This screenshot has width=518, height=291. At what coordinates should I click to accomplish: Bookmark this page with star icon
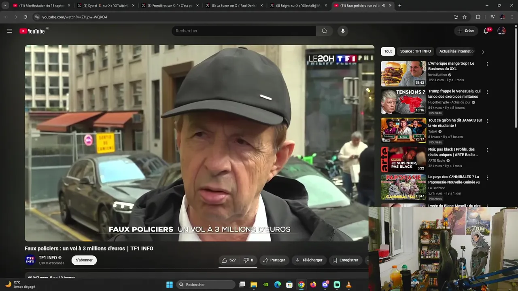coord(465,17)
